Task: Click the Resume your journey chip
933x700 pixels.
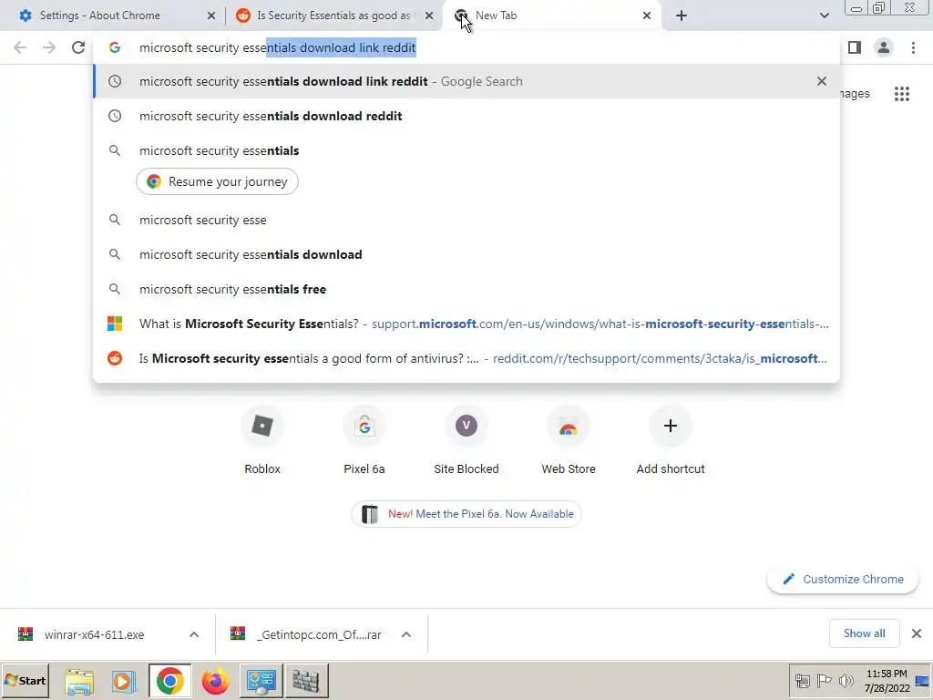Action: pyautogui.click(x=217, y=181)
